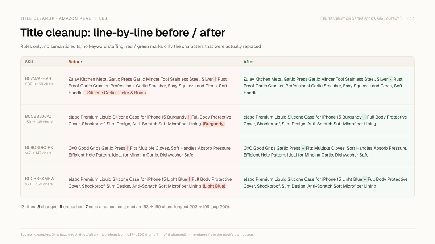
Task: Click '147 → 147 chars' count
Action: pyautogui.click(x=38, y=153)
